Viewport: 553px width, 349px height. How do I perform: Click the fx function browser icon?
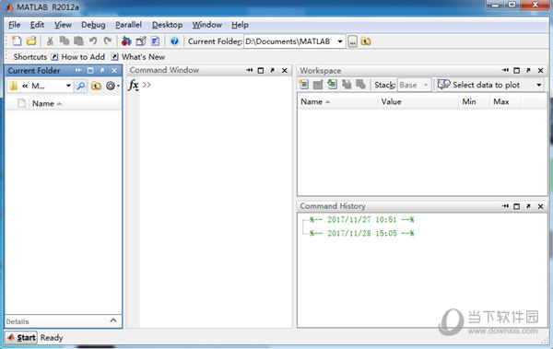coord(134,86)
